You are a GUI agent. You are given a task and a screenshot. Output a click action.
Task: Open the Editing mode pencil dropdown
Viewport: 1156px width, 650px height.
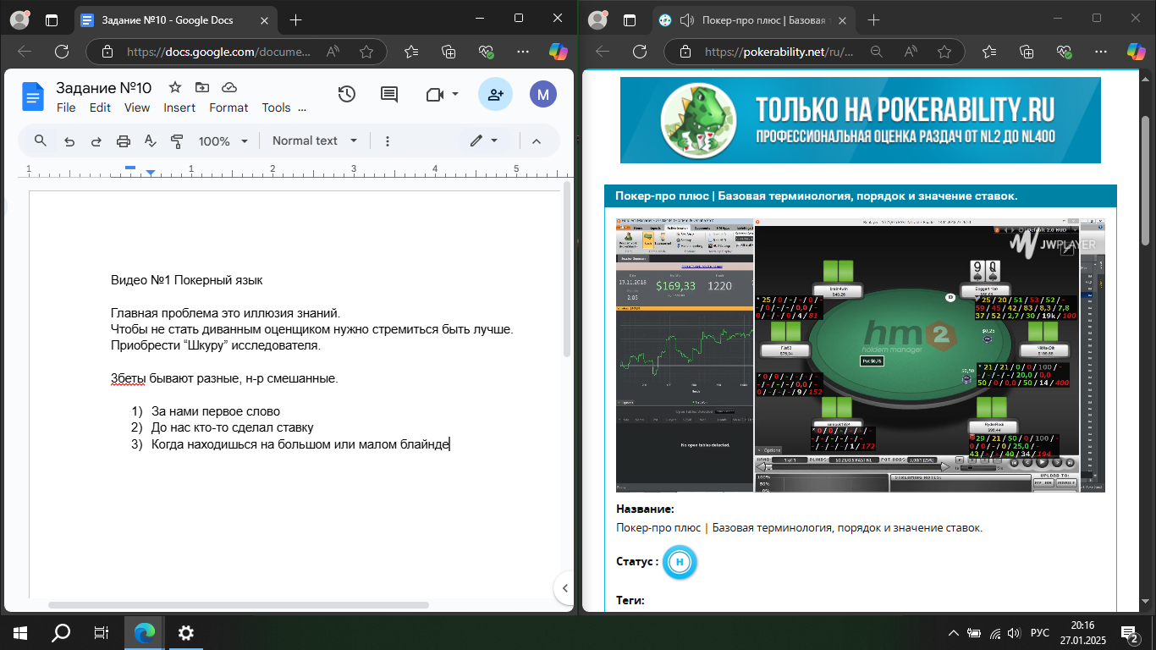pyautogui.click(x=484, y=140)
